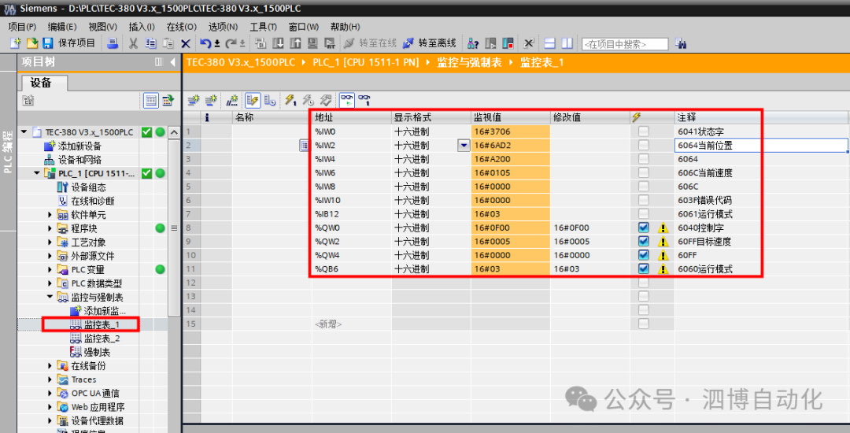850x433 pixels.
Task: Click the upload from device icon
Action: point(295,43)
